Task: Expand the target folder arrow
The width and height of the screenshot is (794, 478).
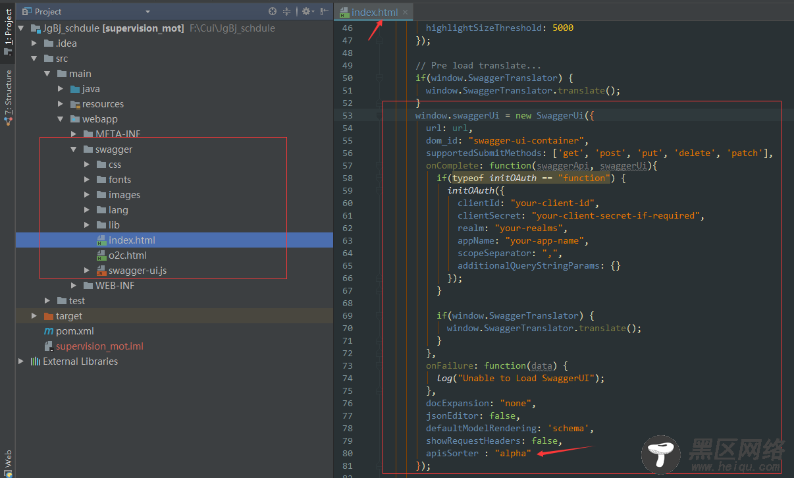Action: tap(35, 316)
